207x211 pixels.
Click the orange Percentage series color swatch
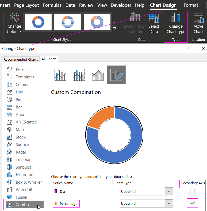(x=56, y=204)
